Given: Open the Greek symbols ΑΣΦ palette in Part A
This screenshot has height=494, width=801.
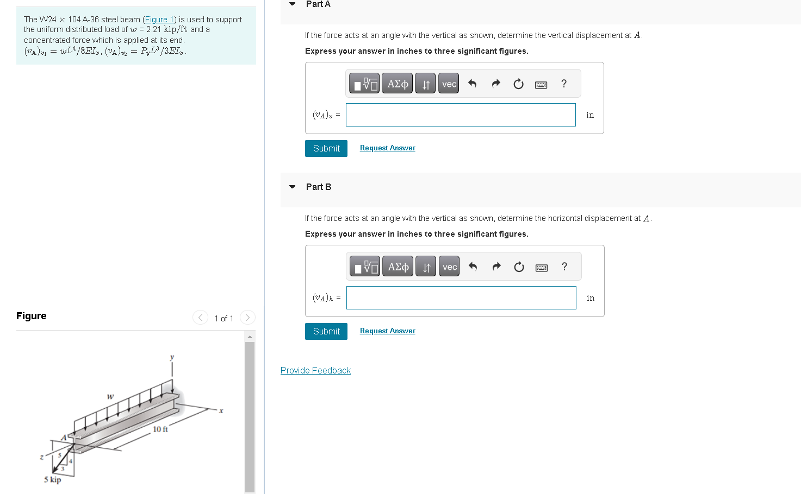Looking at the screenshot, I should tap(397, 83).
